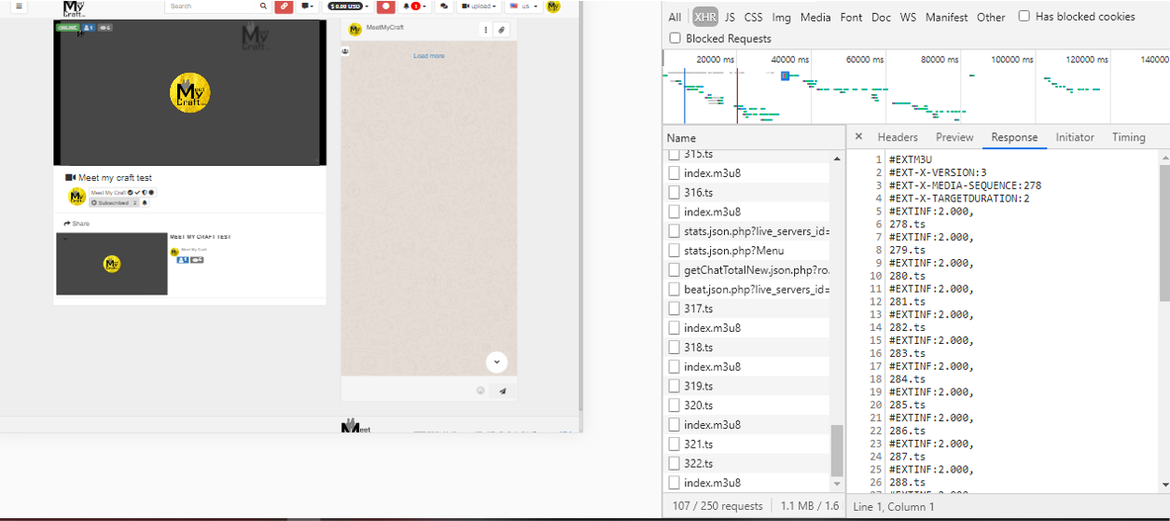Image resolution: width=1170 pixels, height=521 pixels.
Task: Click the scrollbar thumb of the response pane
Action: point(1164,233)
